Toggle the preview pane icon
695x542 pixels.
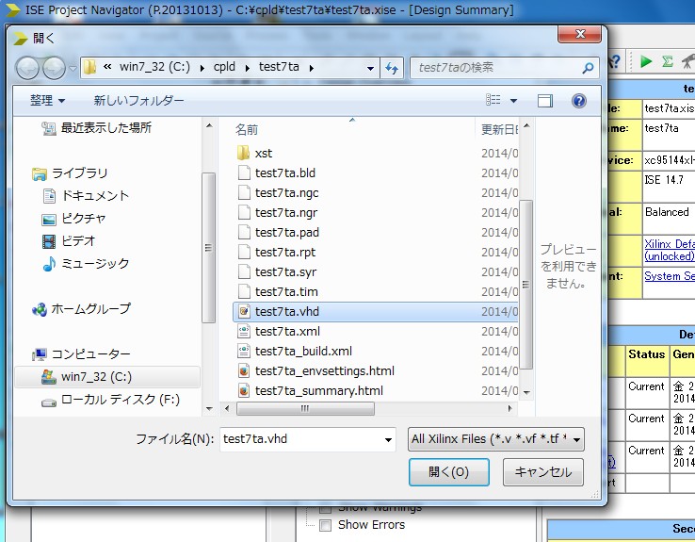pyautogui.click(x=544, y=101)
